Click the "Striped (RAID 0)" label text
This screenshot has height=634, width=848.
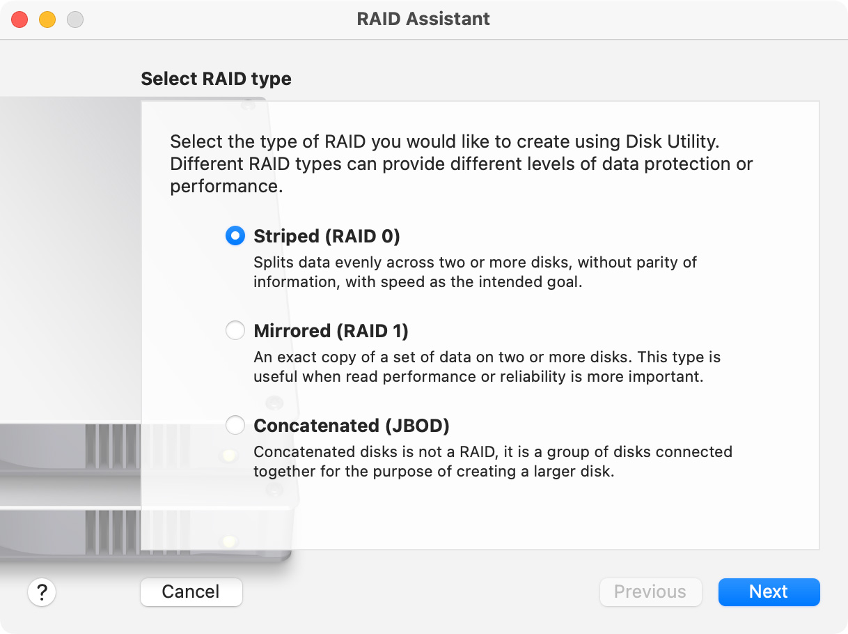(327, 236)
